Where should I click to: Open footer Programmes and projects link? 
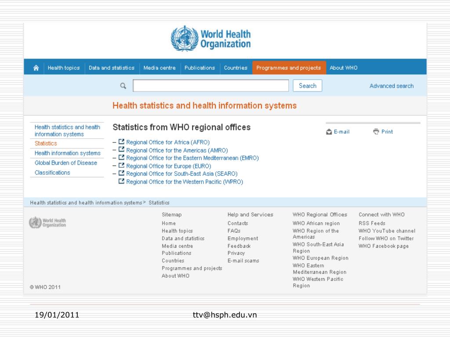(x=192, y=268)
